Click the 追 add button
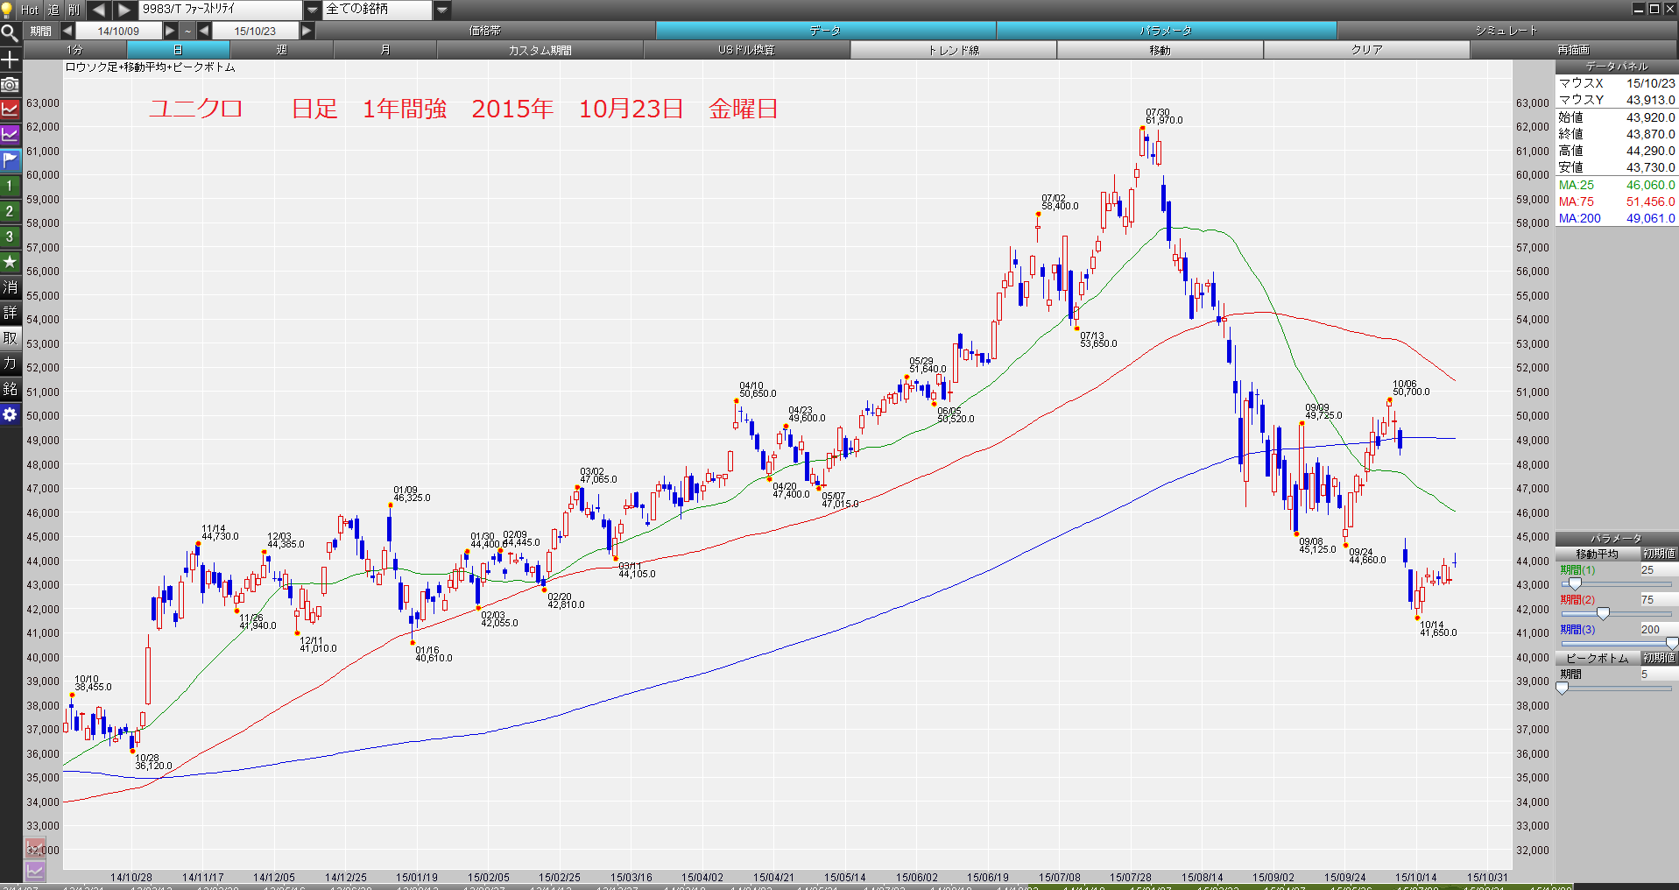 click(53, 10)
